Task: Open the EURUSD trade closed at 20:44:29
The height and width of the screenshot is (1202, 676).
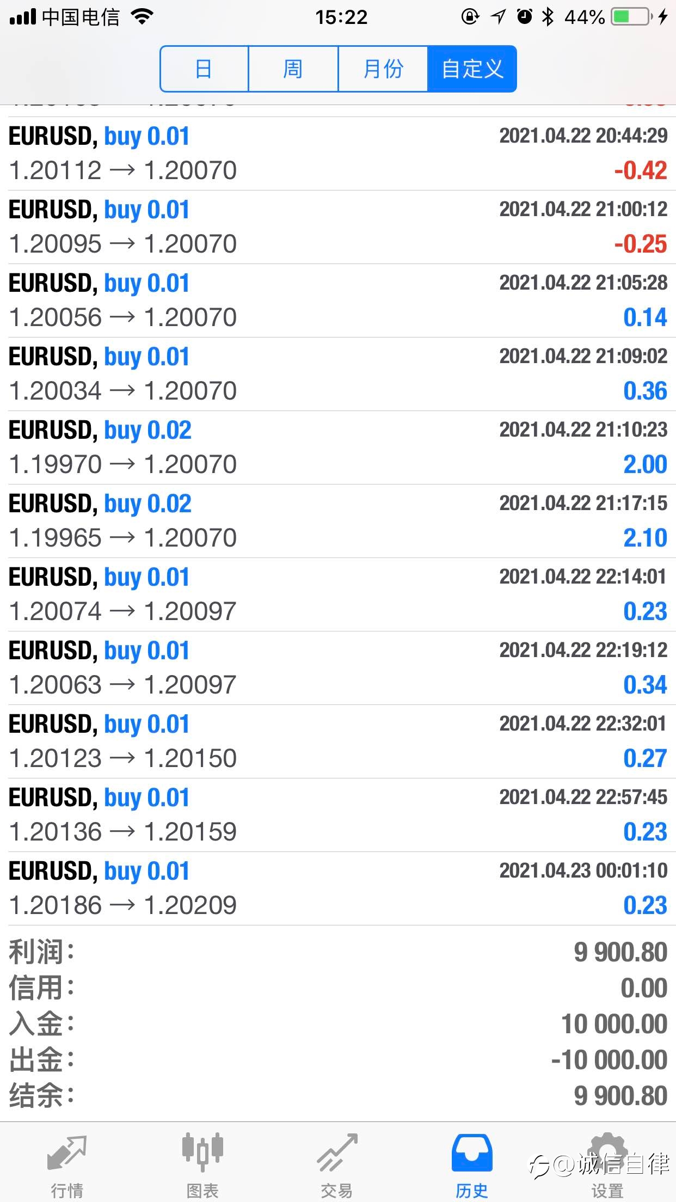Action: (338, 154)
